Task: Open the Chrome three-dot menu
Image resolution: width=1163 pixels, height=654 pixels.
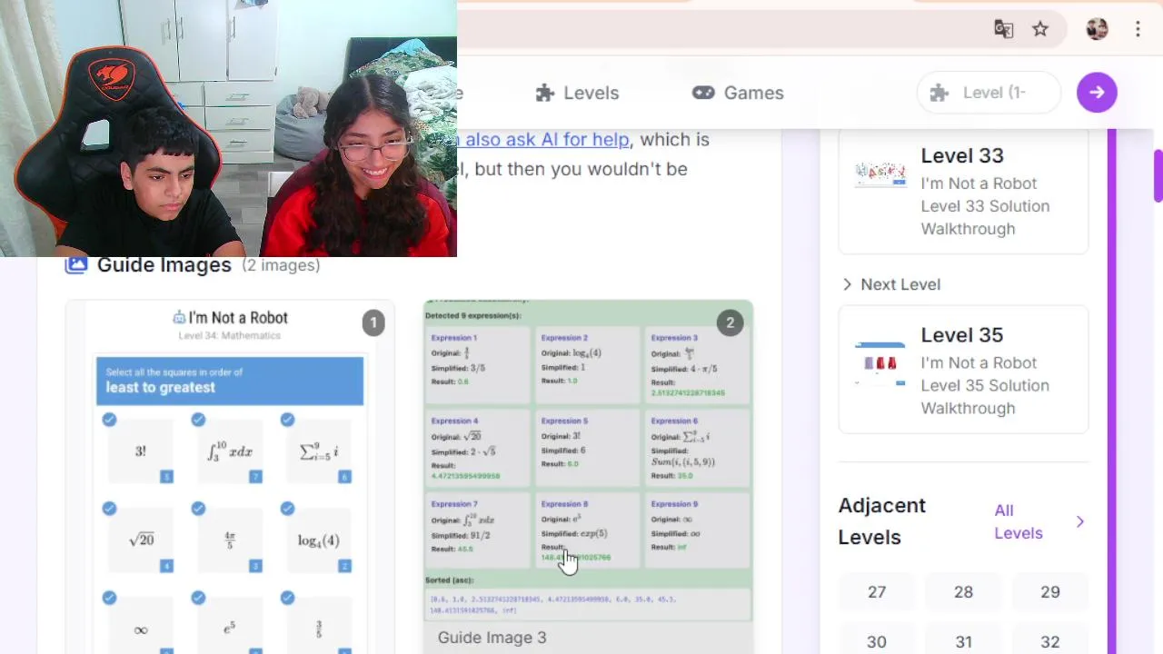Action: click(x=1138, y=29)
